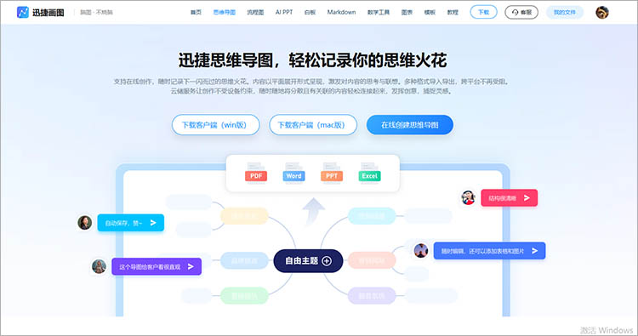
Task: Open 白板 in the navigation bar
Action: click(310, 12)
